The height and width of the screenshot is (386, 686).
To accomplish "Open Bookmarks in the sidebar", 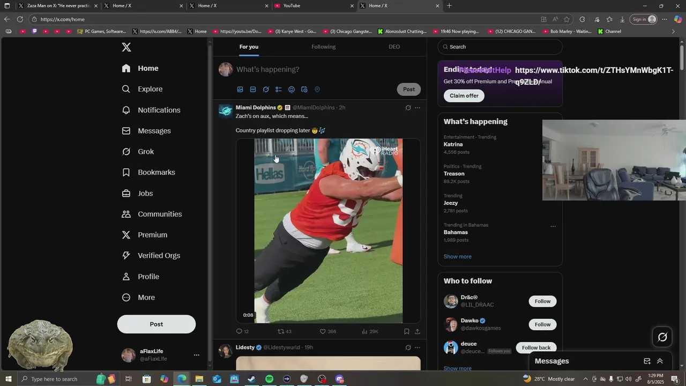I will (x=149, y=172).
